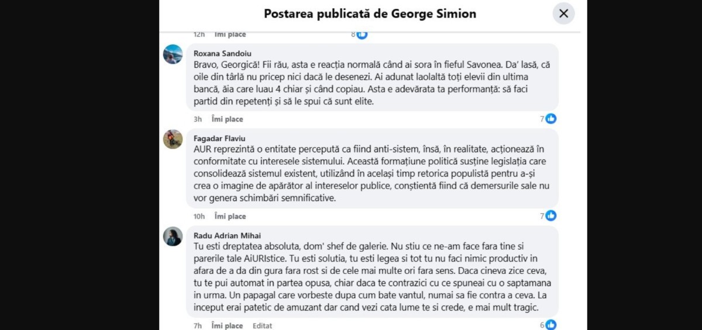This screenshot has height=330, width=702.
Task: Click the Radu Adrian Mihai name link
Action: (227, 235)
